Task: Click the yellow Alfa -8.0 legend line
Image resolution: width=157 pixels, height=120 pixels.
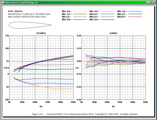Action: pos(80,11)
